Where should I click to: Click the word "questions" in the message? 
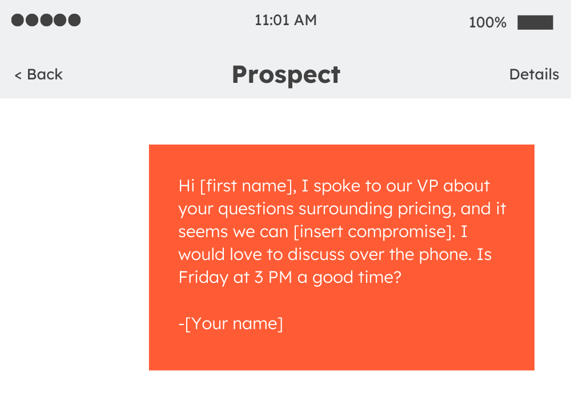coord(256,210)
